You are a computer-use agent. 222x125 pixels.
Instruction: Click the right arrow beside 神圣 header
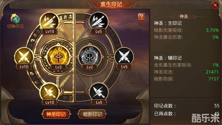(x=195, y=17)
